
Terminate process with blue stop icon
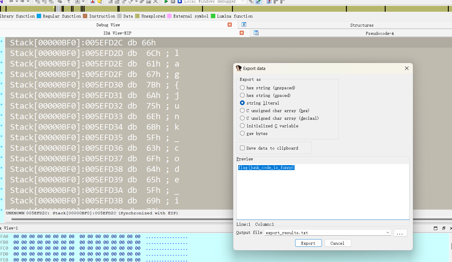(x=180, y=1)
